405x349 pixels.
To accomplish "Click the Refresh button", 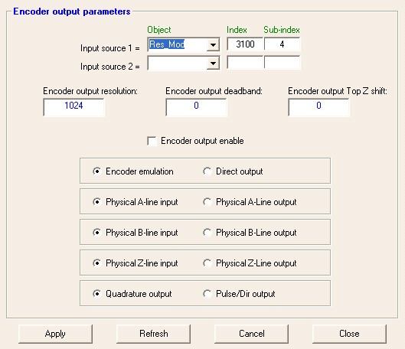I will (x=153, y=334).
